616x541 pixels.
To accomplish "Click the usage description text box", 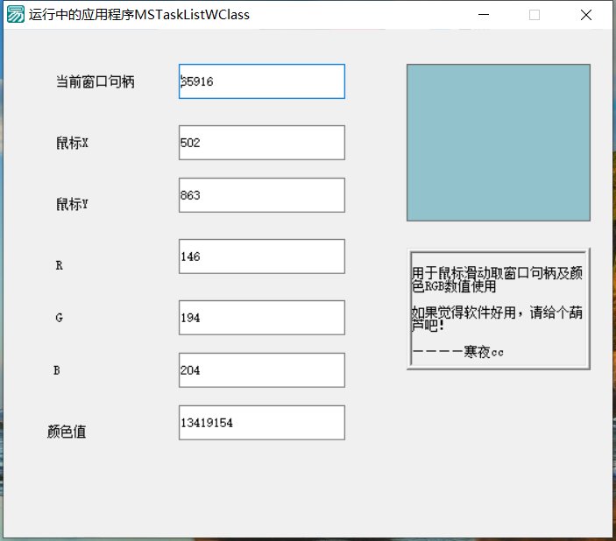I will (x=498, y=309).
